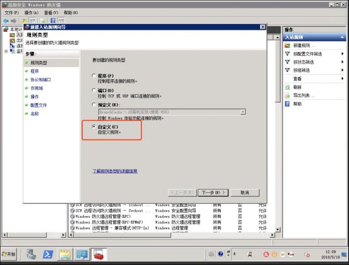349x265 pixels.
Task: Click the Cancel (取消) button
Action: click(x=245, y=193)
